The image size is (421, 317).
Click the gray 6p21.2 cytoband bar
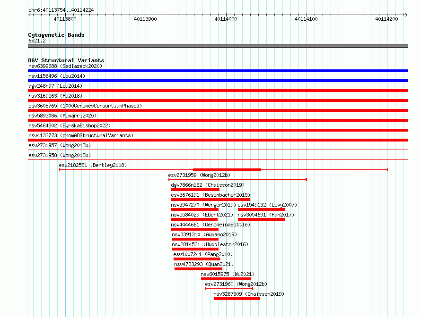click(218, 46)
